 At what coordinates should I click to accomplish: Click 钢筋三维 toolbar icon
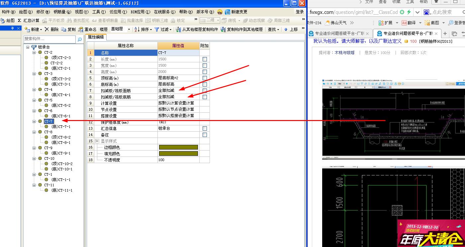pos(148,20)
